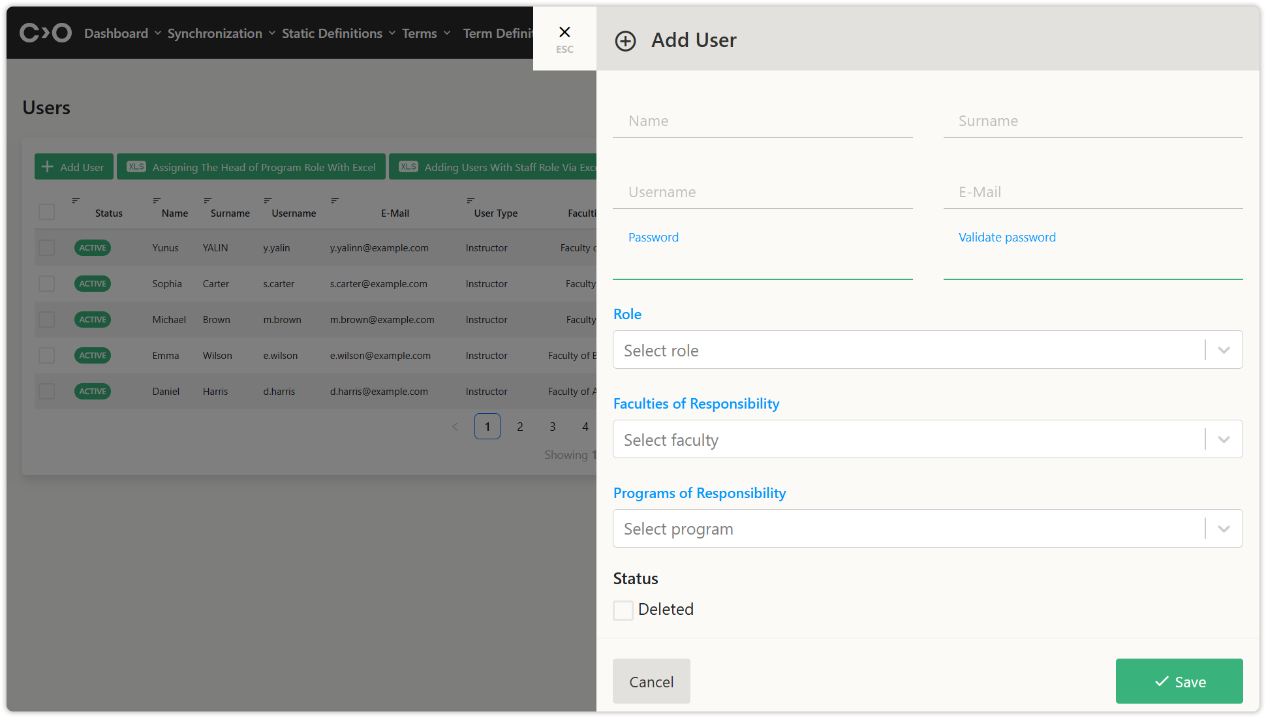
Task: Go to previous page with left arrow
Action: tap(455, 427)
